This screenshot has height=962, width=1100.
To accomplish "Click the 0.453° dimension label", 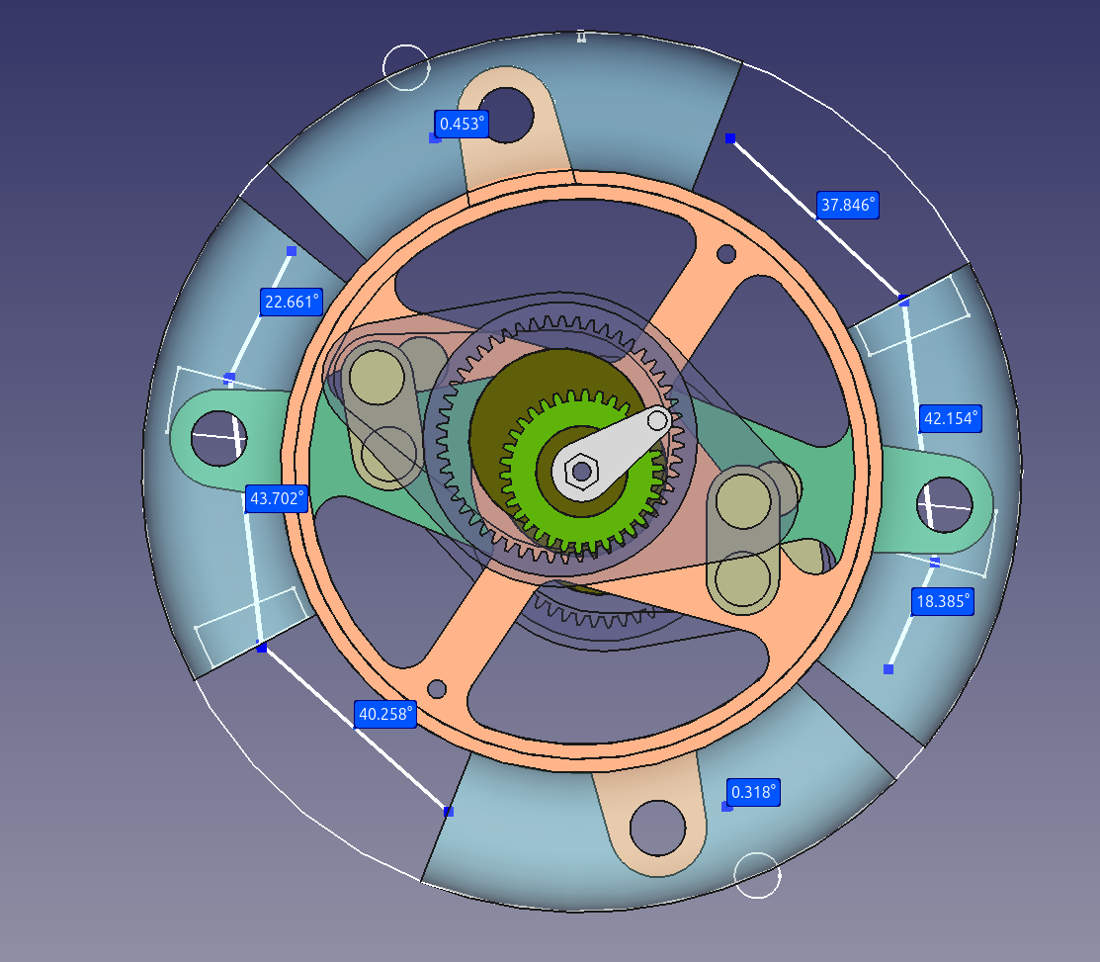I will click(462, 124).
